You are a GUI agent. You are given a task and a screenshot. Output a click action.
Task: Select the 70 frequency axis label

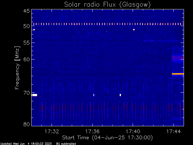(x=27, y=93)
